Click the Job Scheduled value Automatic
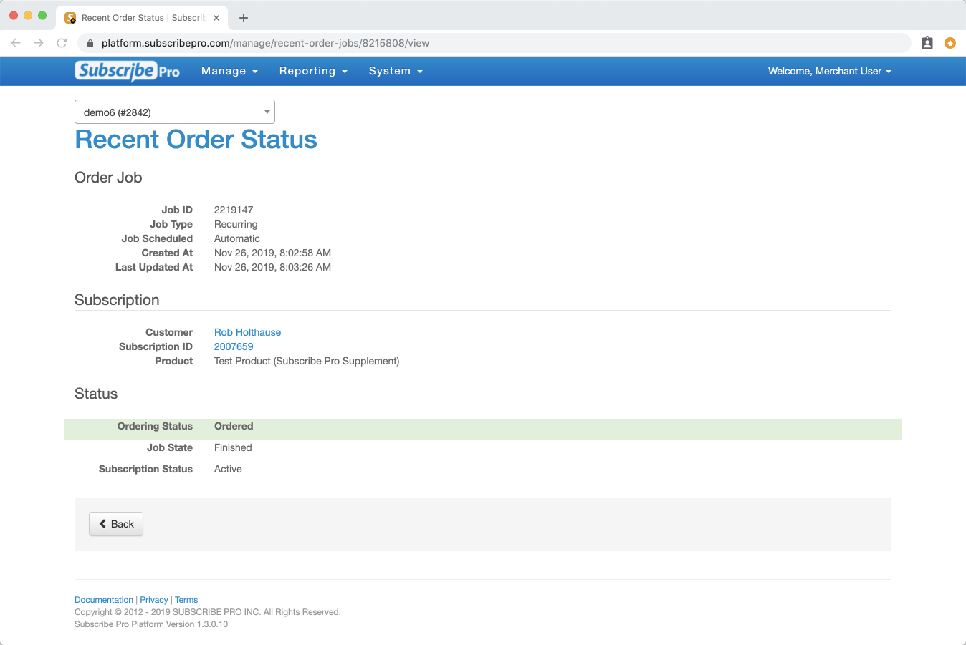 pyautogui.click(x=237, y=238)
